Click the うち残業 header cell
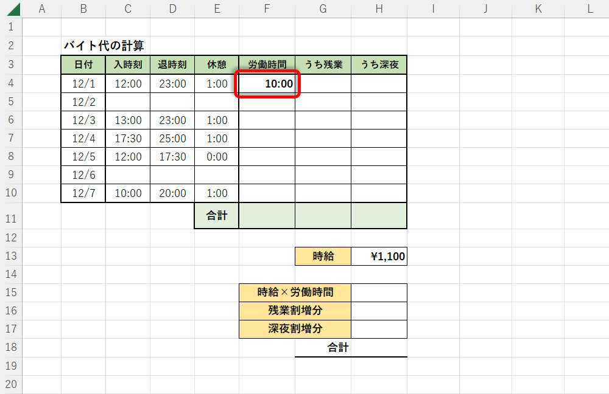The width and height of the screenshot is (609, 394). pos(323,65)
